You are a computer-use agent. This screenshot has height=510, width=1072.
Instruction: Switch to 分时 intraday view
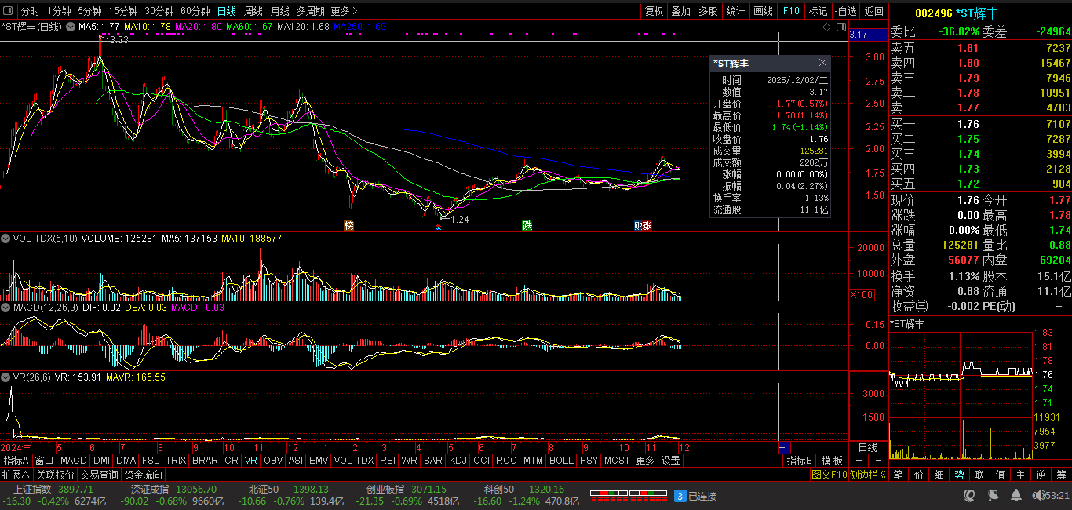(x=30, y=11)
